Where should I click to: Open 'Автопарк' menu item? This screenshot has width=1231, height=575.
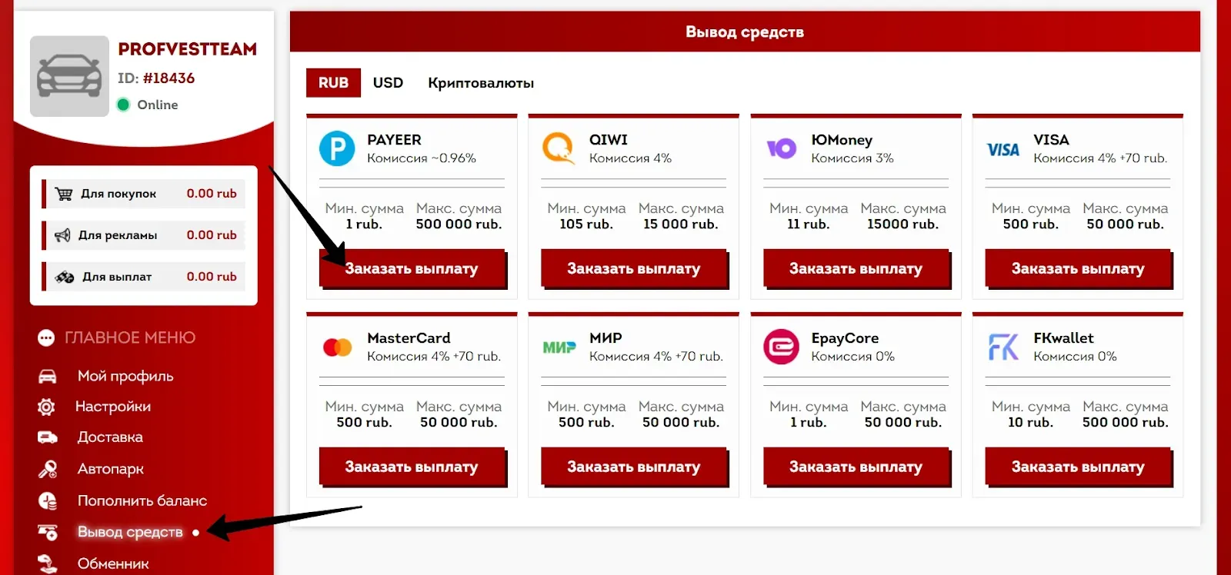[x=110, y=469]
